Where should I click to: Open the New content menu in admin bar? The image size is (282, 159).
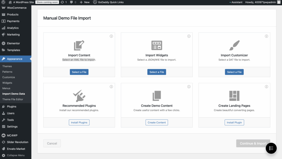[x=85, y=2]
